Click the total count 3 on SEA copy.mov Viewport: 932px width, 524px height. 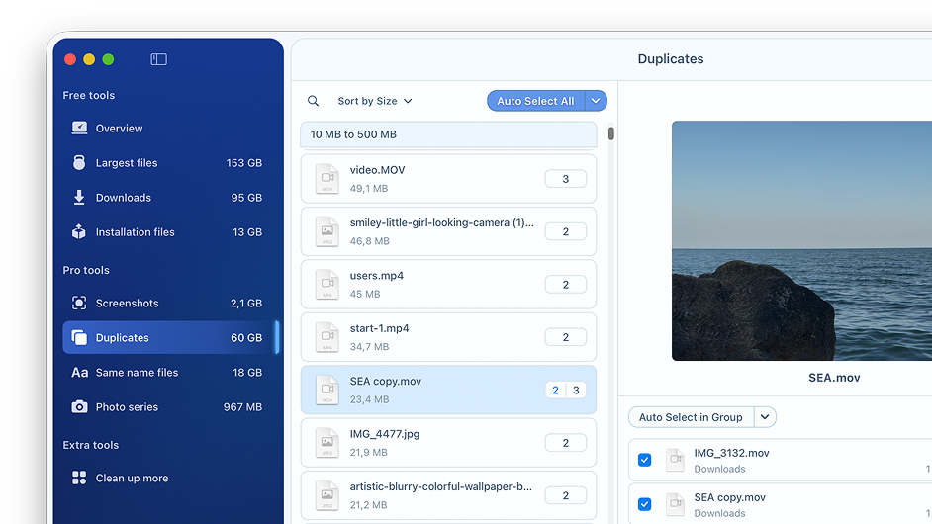click(576, 390)
